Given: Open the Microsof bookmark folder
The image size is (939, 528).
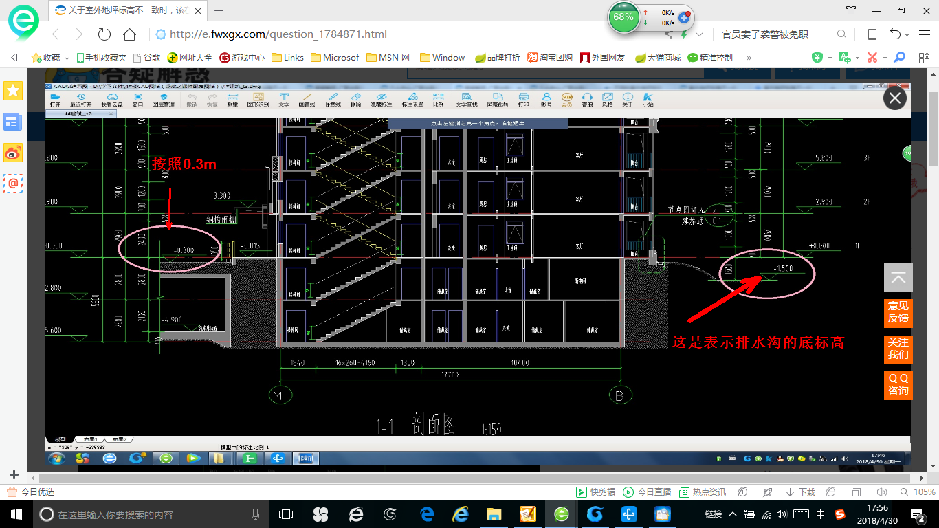Looking at the screenshot, I should point(335,58).
